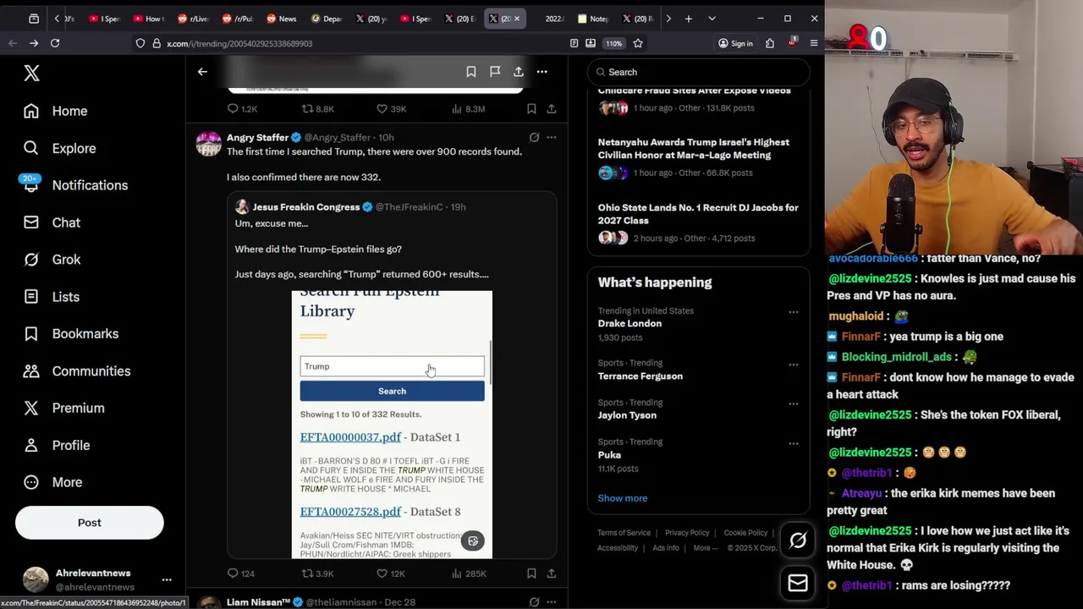Click the Grok icon on Angry Staffer's post
Image resolution: width=1083 pixels, height=609 pixels.
pos(534,137)
